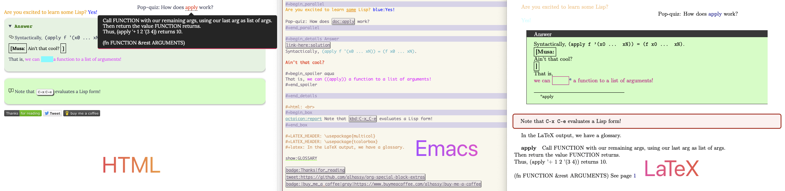Viewport: 785px width, 191px height.
Task: Reveal the aqua spoiler box in HTML view
Action: click(47, 59)
